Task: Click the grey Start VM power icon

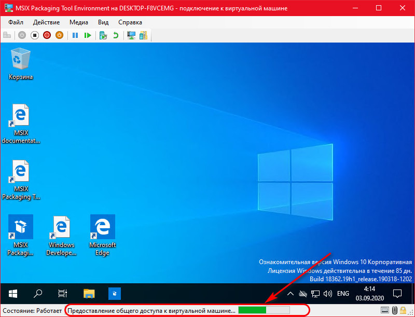Action: coord(22,35)
